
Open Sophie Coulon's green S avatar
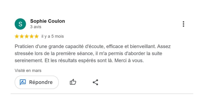(20, 24)
